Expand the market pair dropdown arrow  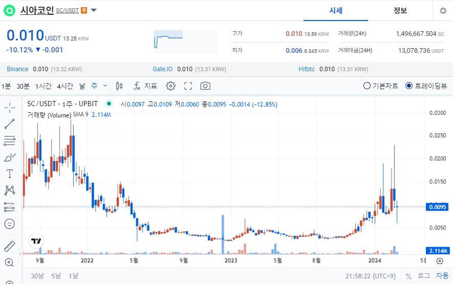pyautogui.click(x=94, y=10)
